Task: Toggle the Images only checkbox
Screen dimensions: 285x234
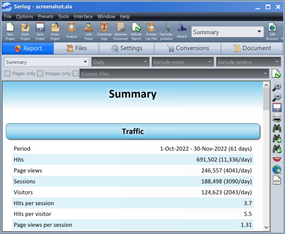Action: (x=40, y=73)
